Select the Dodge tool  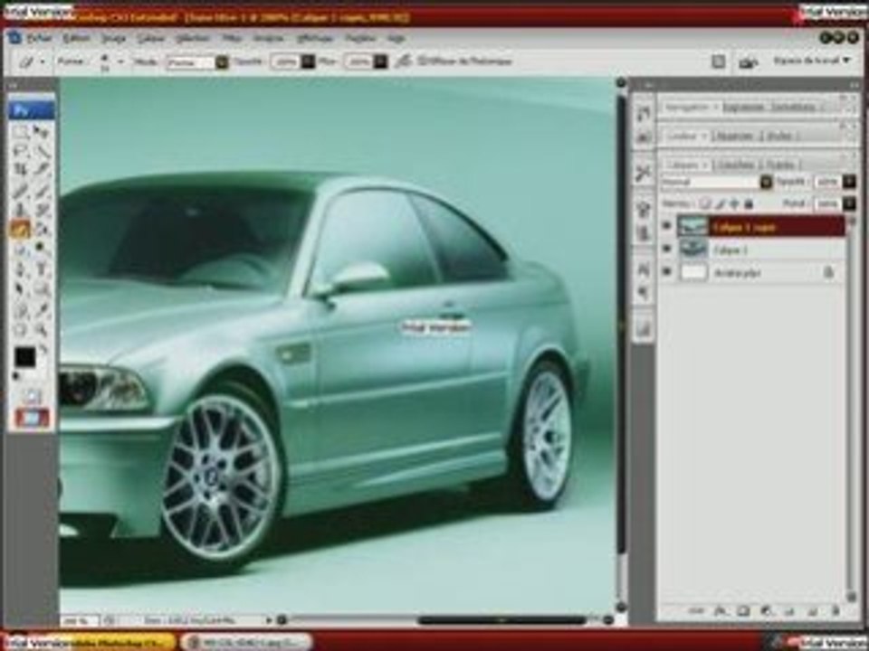click(41, 250)
